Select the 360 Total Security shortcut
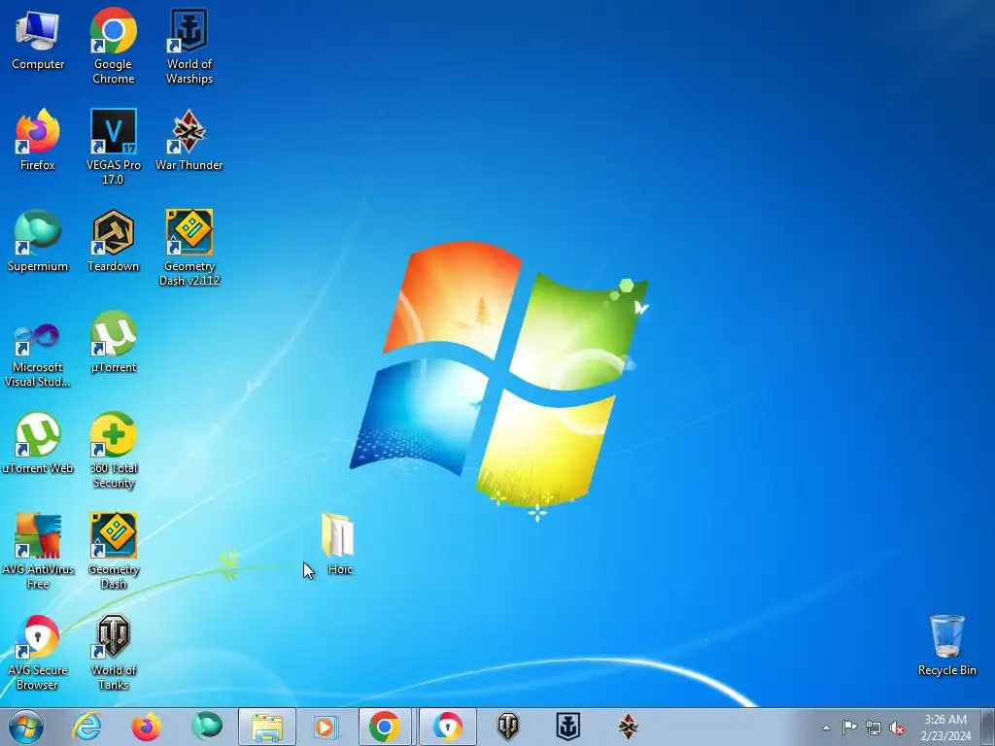Viewport: 995px width, 746px height. pyautogui.click(x=114, y=451)
